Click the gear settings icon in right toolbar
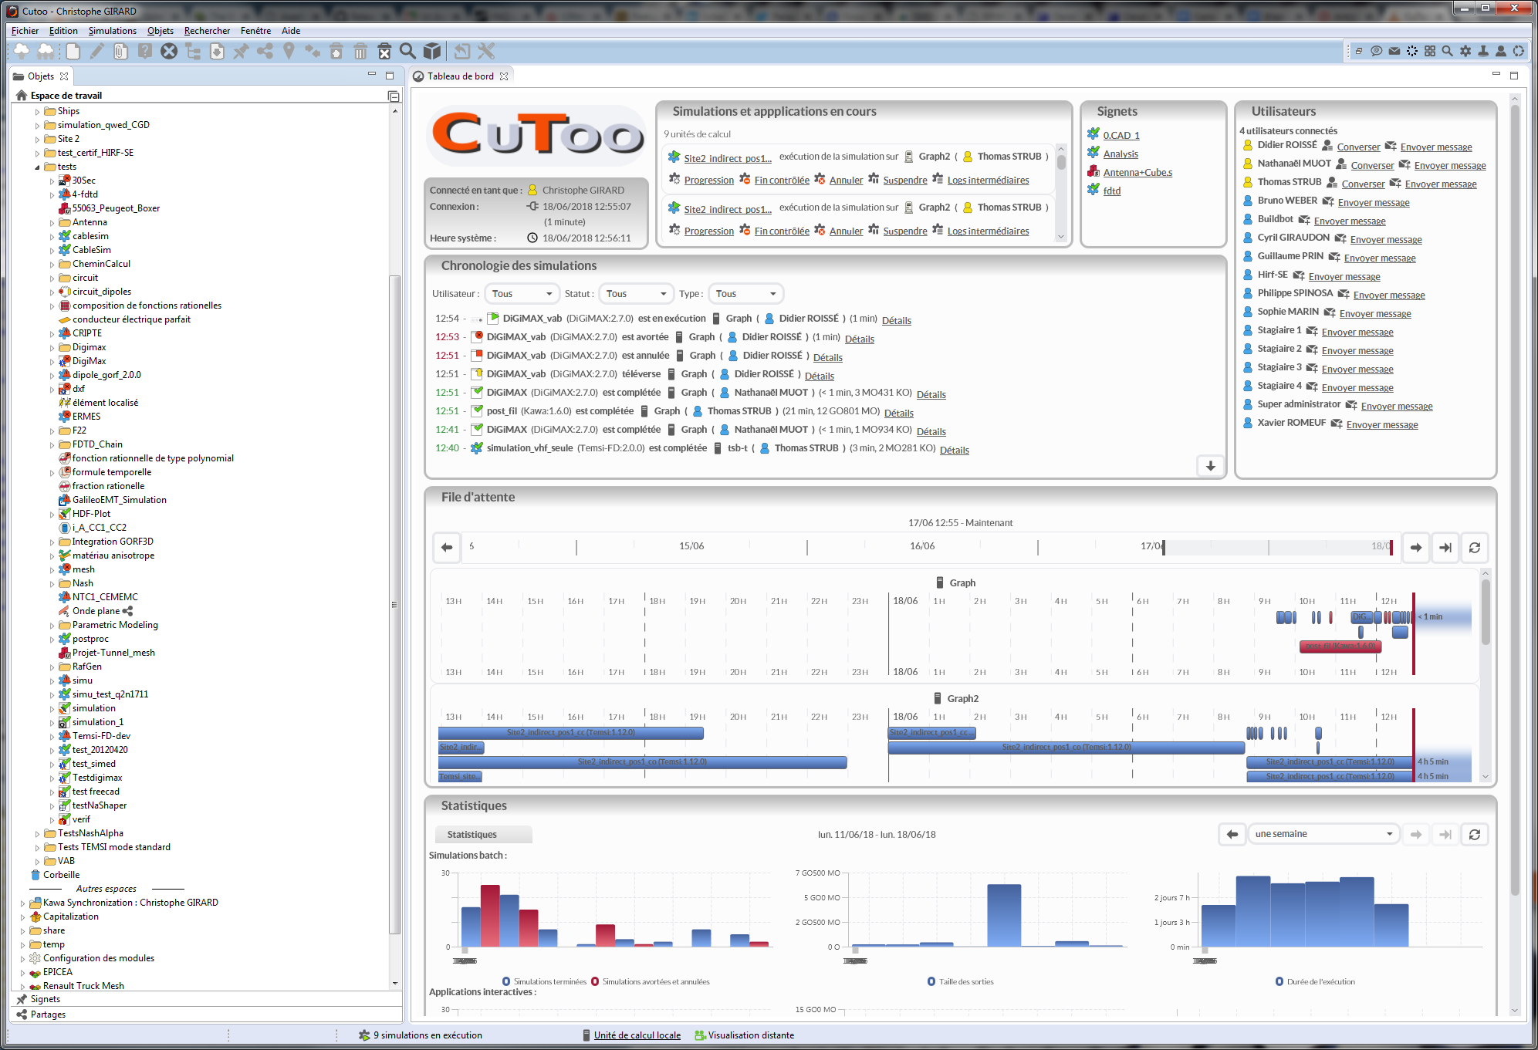This screenshot has height=1050, width=1538. point(1465,51)
